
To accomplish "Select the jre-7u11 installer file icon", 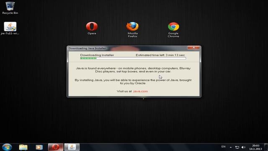I will [x=10, y=28].
